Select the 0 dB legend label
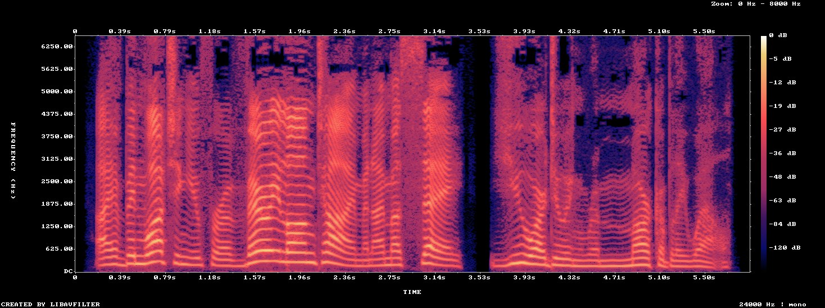The width and height of the screenshot is (825, 308). coord(778,35)
